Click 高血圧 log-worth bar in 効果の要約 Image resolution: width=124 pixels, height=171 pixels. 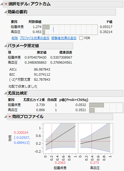(x=44, y=32)
